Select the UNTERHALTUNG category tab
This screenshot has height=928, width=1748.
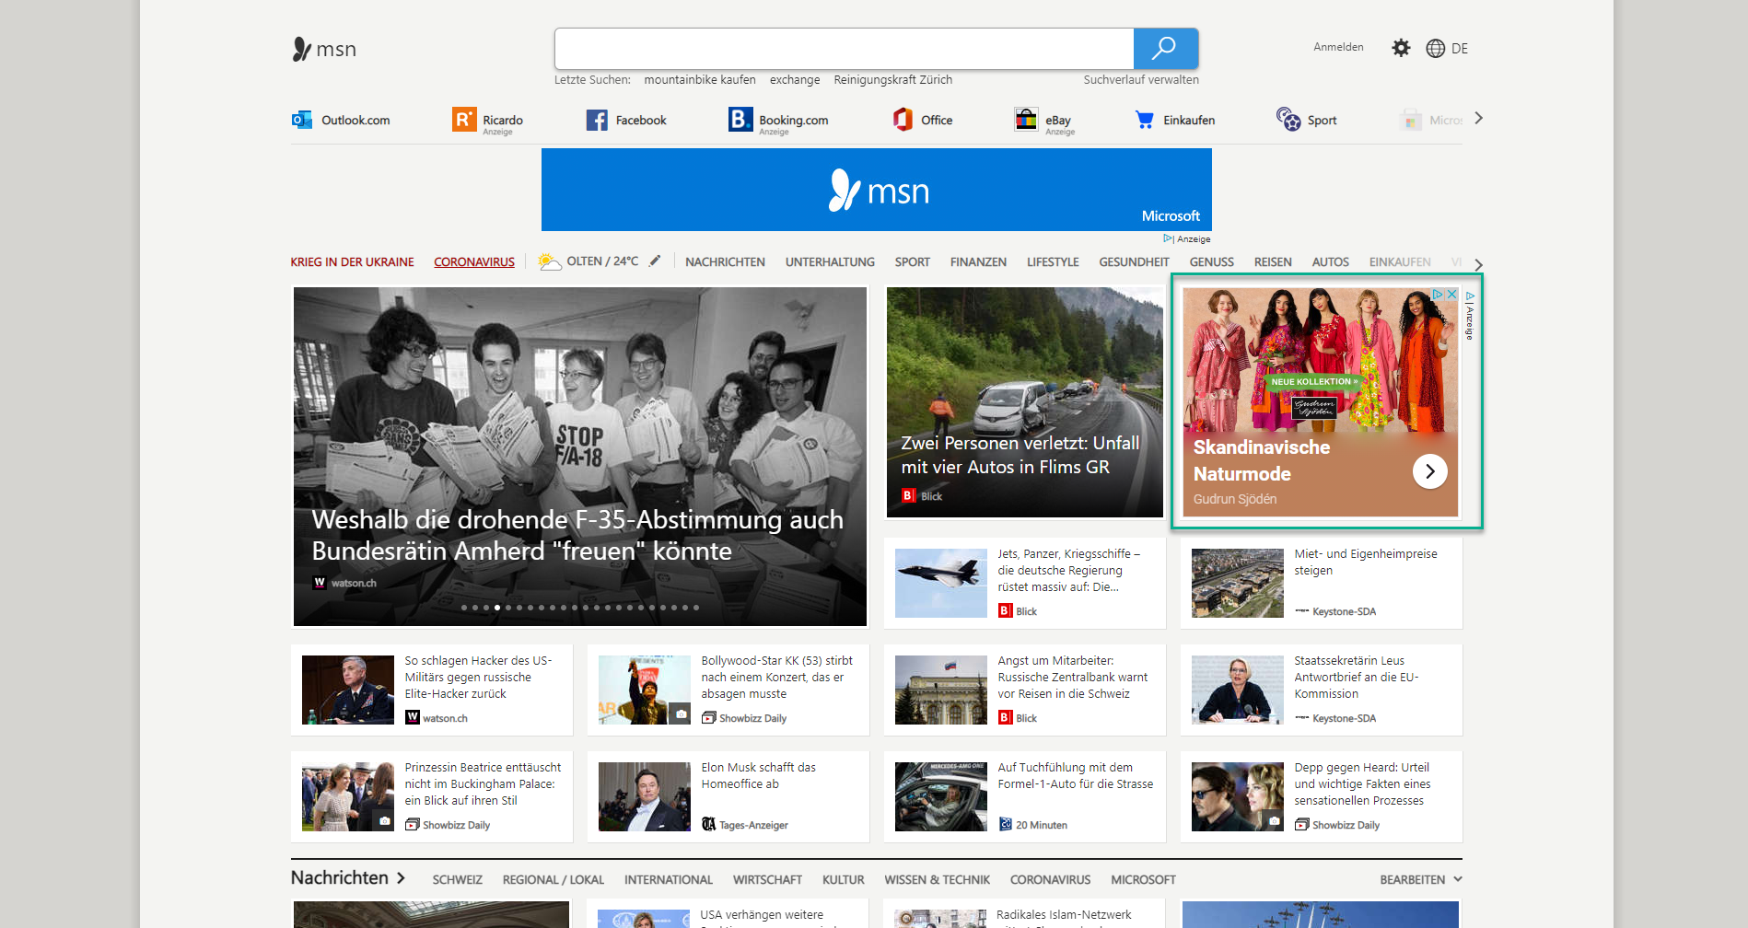[x=830, y=262]
